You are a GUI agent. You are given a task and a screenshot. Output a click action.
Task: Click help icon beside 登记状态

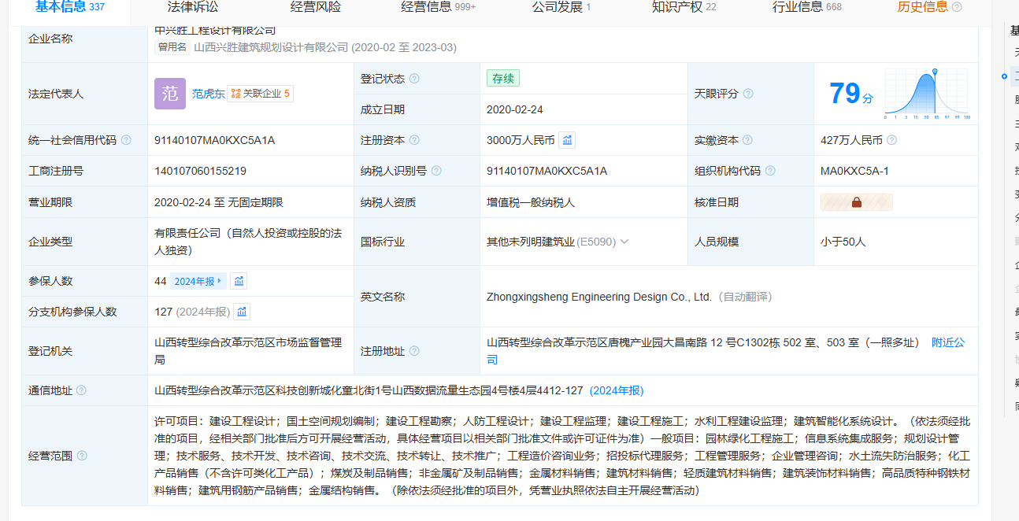[x=414, y=79]
